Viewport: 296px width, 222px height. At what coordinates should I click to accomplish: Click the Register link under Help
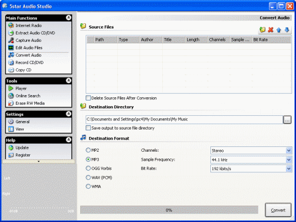(23, 155)
